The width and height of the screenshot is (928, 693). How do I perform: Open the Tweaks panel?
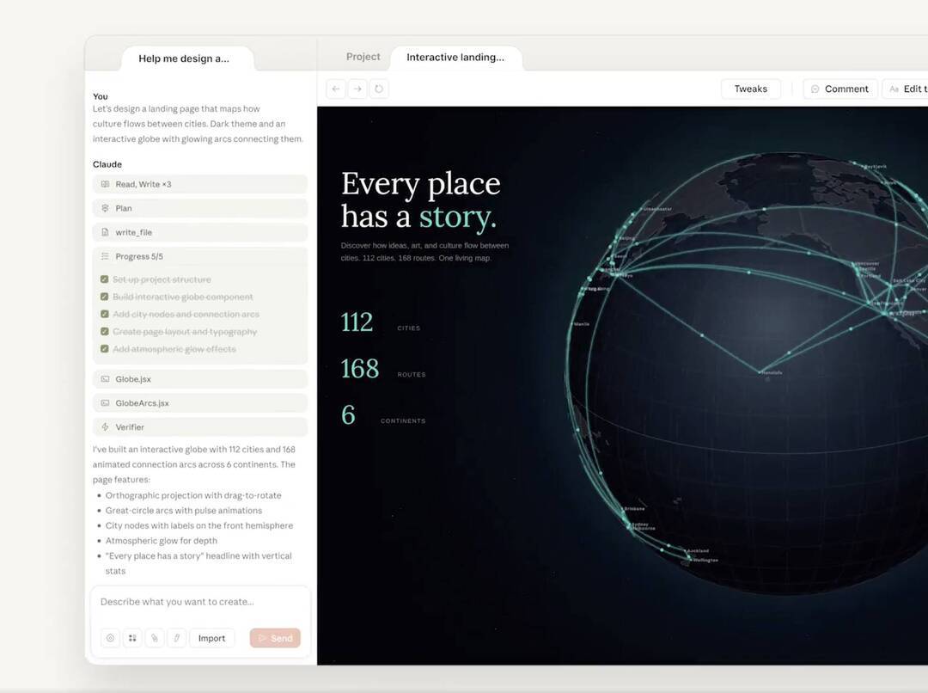pos(750,89)
